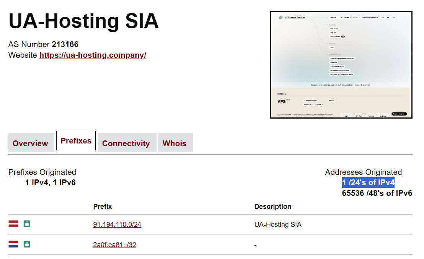Image resolution: width=424 pixels, height=259 pixels.
Task: Click the Latvia flag icon beside 91.194.110.0/24
Action: coord(13,224)
